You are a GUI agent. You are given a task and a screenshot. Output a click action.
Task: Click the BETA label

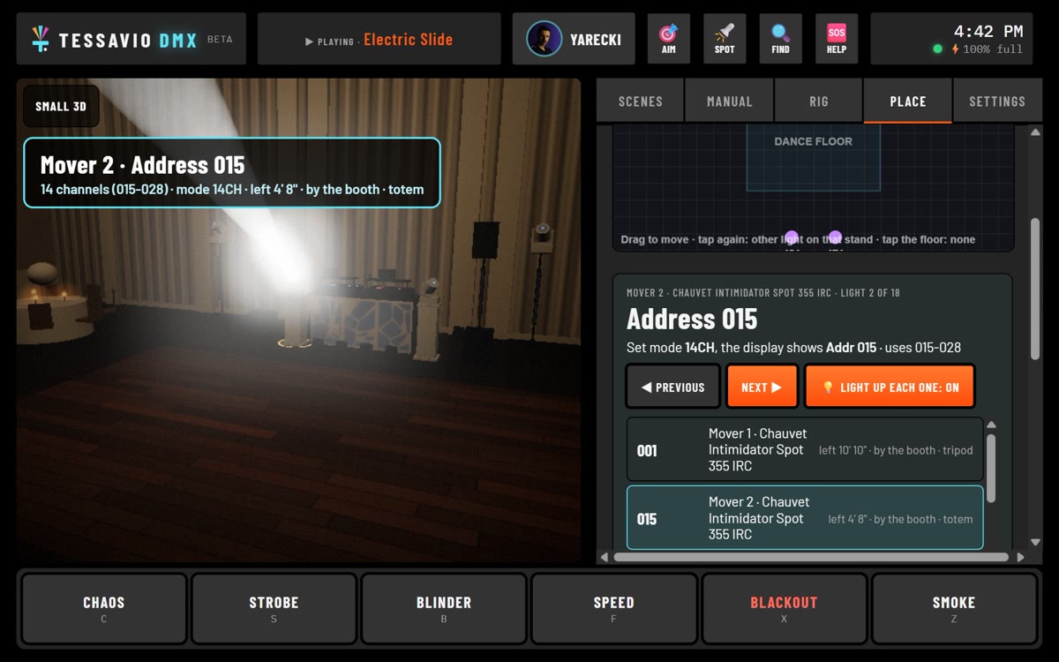coord(220,40)
